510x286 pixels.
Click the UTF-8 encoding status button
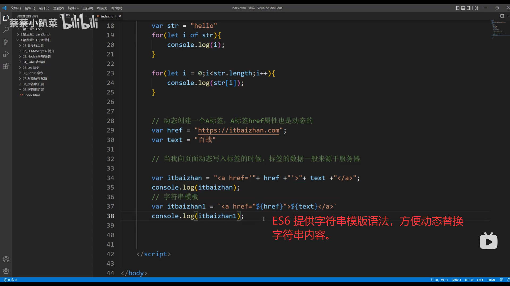(x=469, y=280)
